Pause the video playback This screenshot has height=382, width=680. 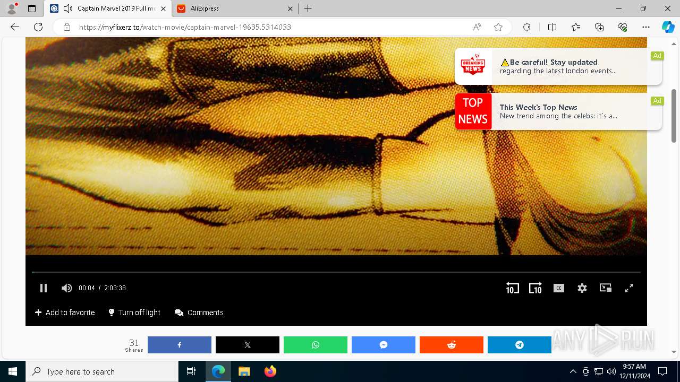pos(44,288)
